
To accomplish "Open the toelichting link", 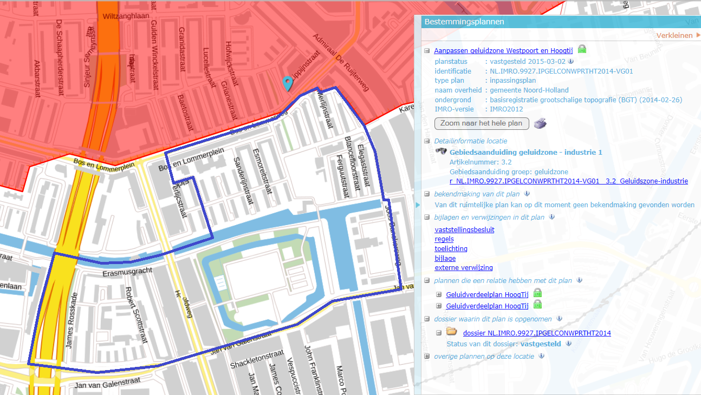I will coord(451,249).
